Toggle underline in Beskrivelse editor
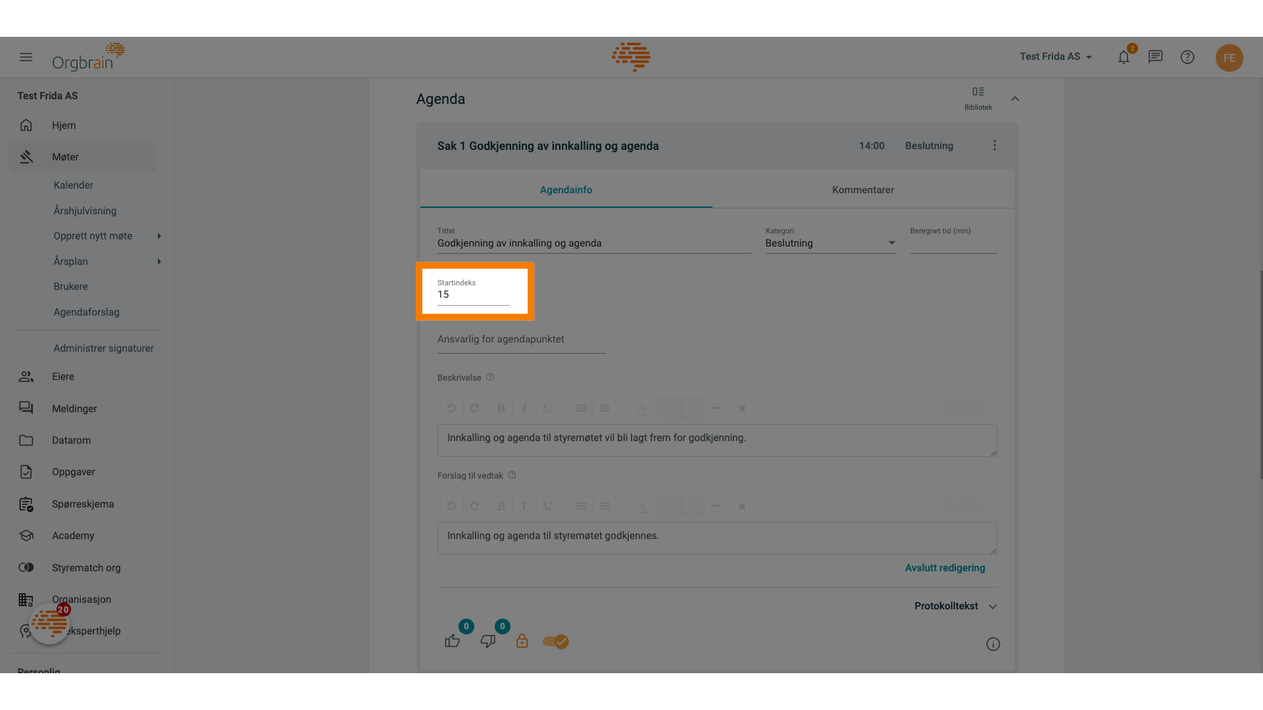The height and width of the screenshot is (710, 1263). (547, 408)
